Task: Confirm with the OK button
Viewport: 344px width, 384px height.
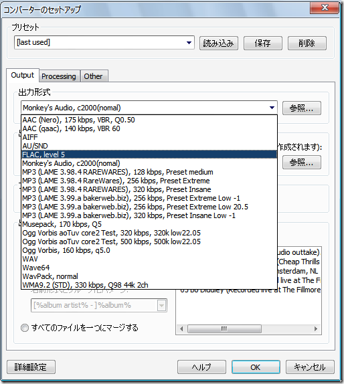Action: [256, 367]
